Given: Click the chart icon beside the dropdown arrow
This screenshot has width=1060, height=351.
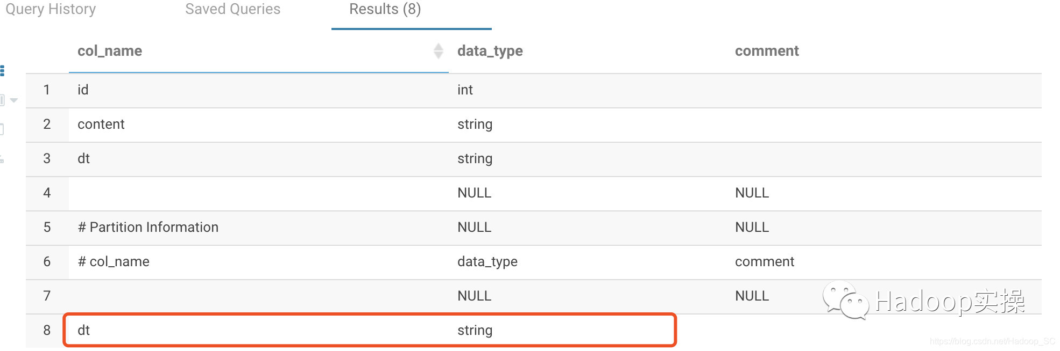Looking at the screenshot, I should point(3,100).
